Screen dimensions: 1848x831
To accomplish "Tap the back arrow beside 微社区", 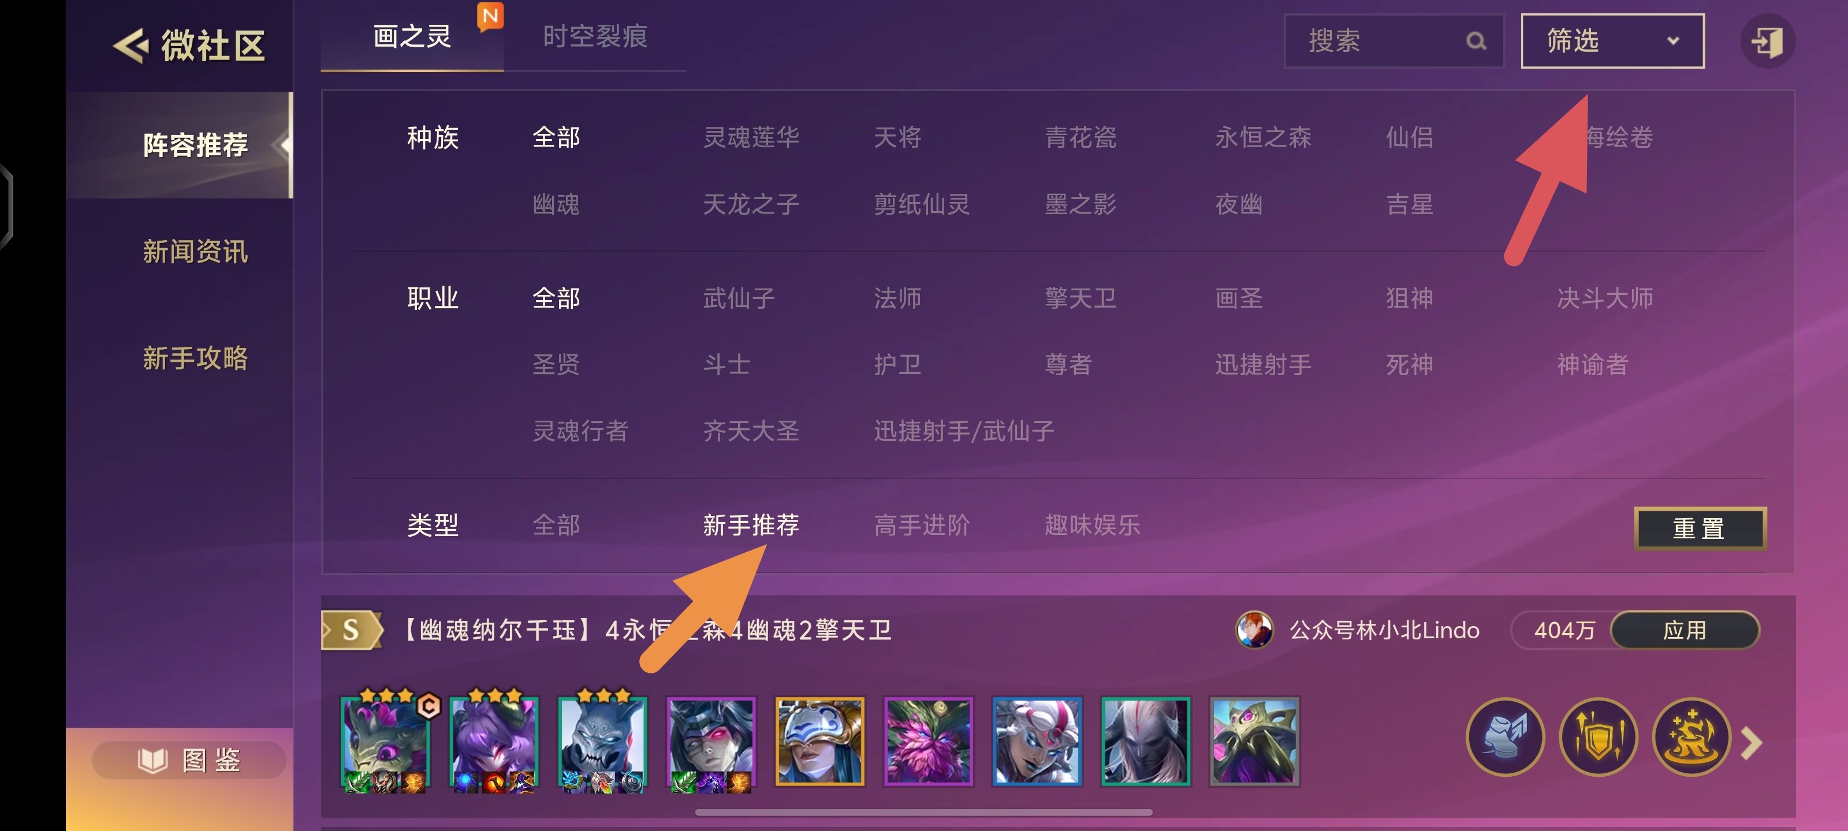I will coord(131,46).
